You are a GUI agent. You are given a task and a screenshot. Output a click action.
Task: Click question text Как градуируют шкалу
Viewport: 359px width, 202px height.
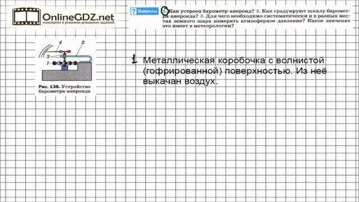(x=293, y=11)
